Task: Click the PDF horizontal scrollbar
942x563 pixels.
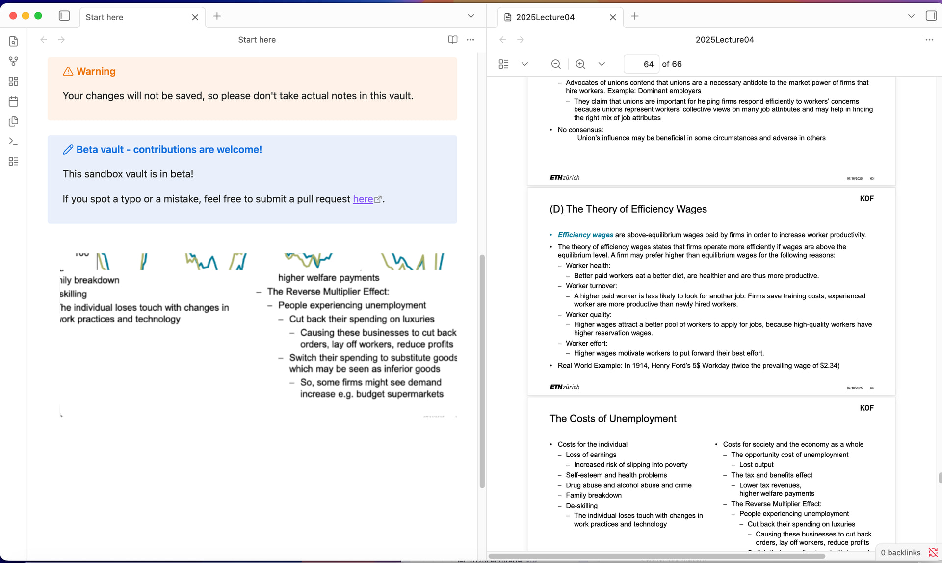Action: coord(656,556)
